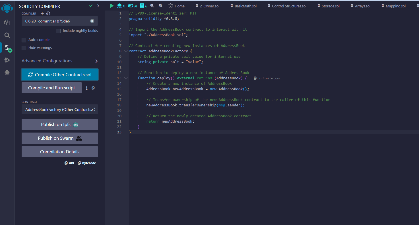Switch to the Arrays.sol tab

coord(360,6)
